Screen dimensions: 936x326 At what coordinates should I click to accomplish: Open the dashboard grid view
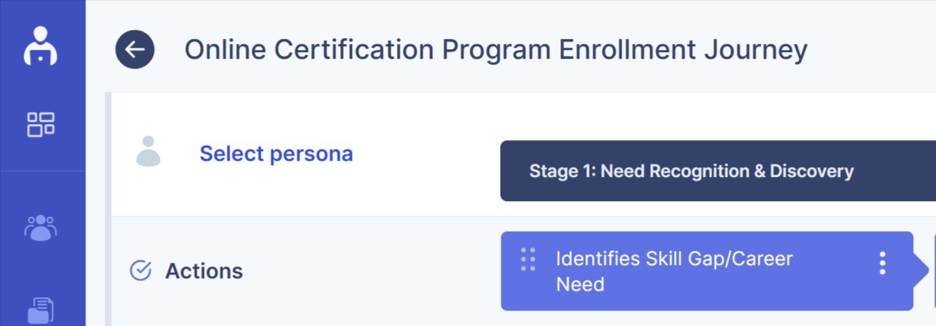pyautogui.click(x=41, y=124)
